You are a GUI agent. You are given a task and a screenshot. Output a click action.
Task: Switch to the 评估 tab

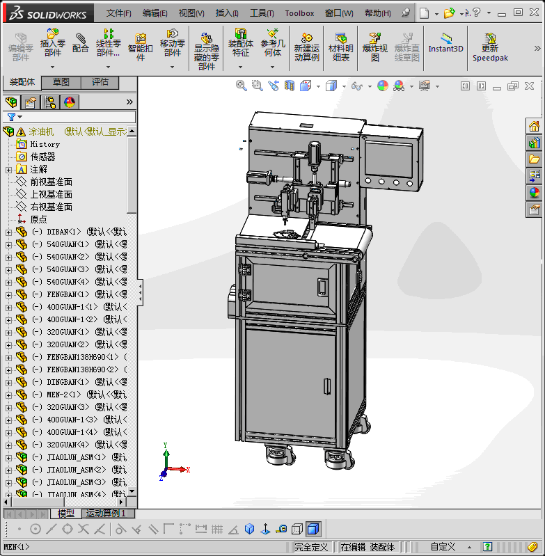point(100,82)
